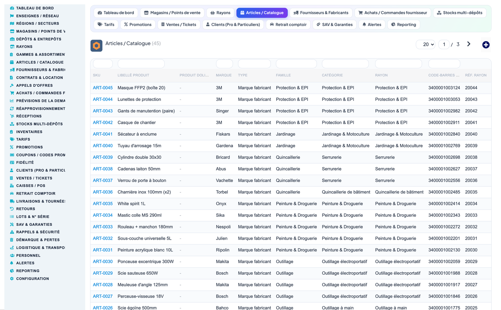Click the Livraisons & Tournées truck icon
The width and height of the screenshot is (501, 310).
pos(12,201)
